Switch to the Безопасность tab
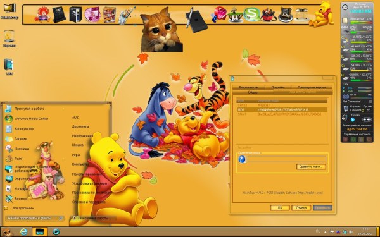The width and height of the screenshot is (380, 237). [248, 87]
